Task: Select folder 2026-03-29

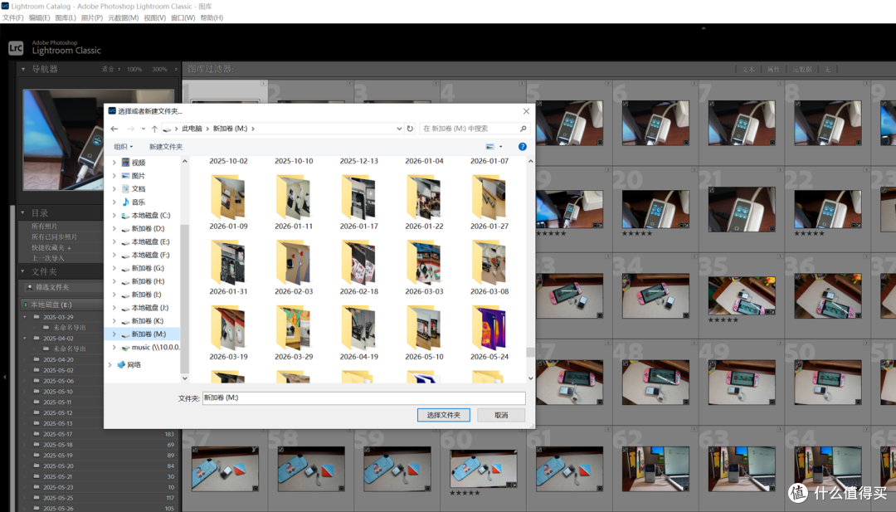Action: 294,333
